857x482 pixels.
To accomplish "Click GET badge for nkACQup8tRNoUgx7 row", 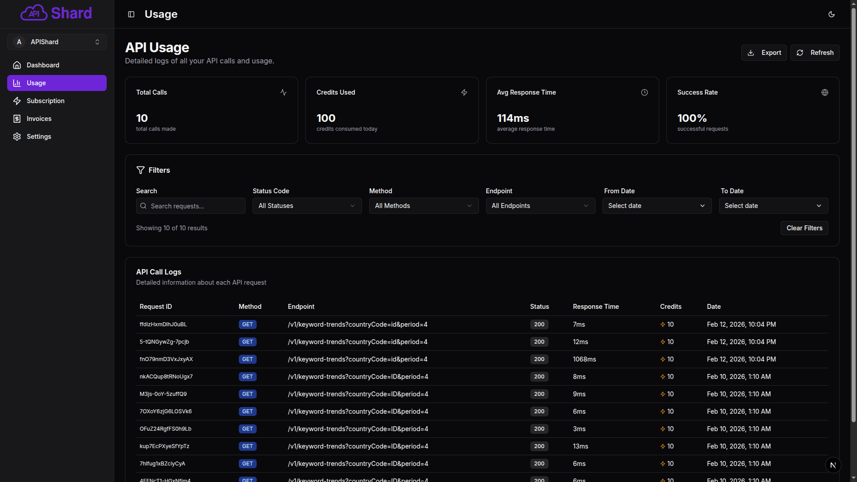I will click(x=247, y=377).
